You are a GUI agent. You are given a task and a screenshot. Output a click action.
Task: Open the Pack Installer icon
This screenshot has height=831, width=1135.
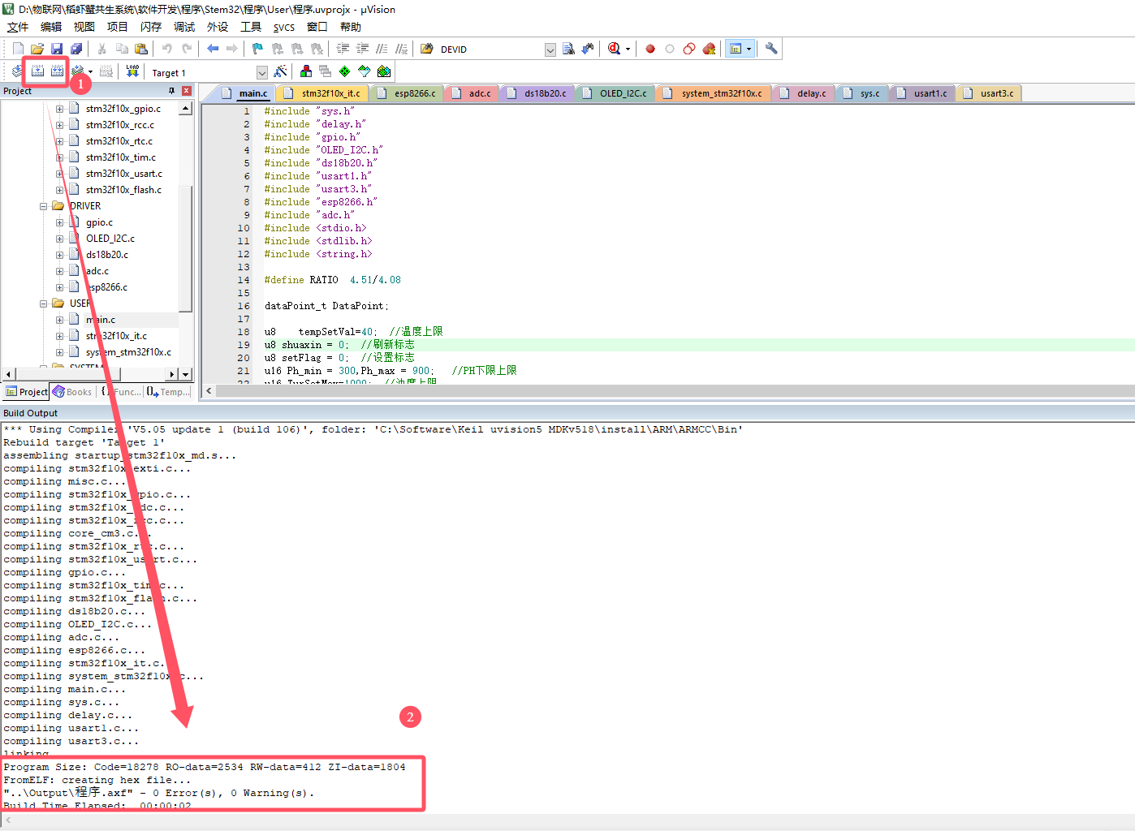[x=384, y=71]
